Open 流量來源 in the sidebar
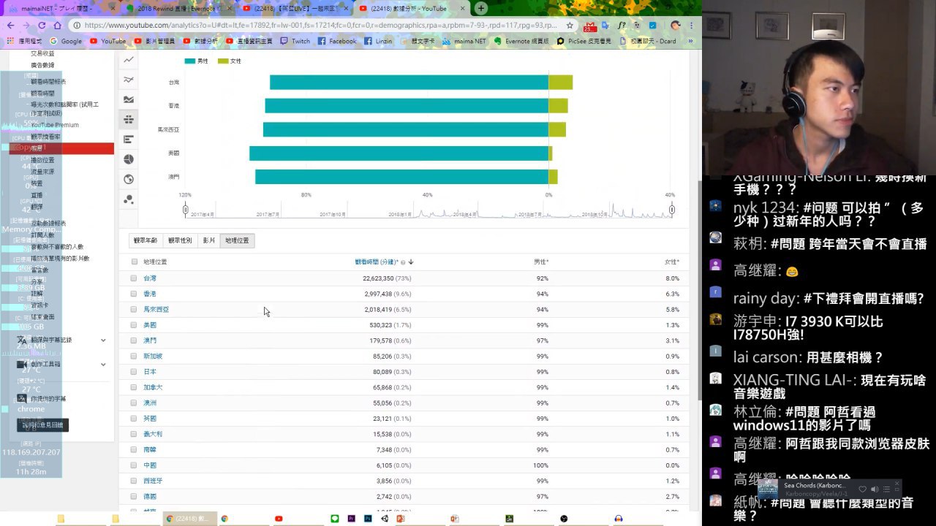Image resolution: width=936 pixels, height=526 pixels. tap(42, 172)
